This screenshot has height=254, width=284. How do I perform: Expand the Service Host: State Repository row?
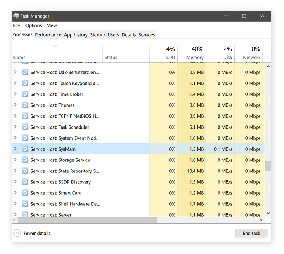16,171
